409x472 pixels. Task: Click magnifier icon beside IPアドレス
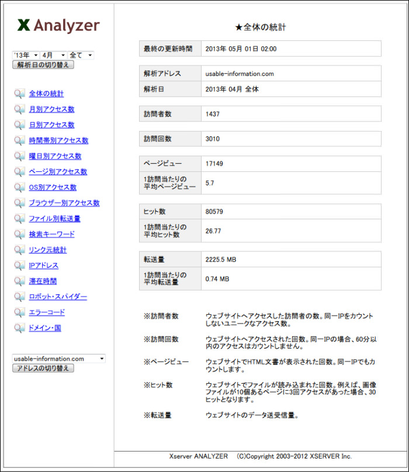19,266
